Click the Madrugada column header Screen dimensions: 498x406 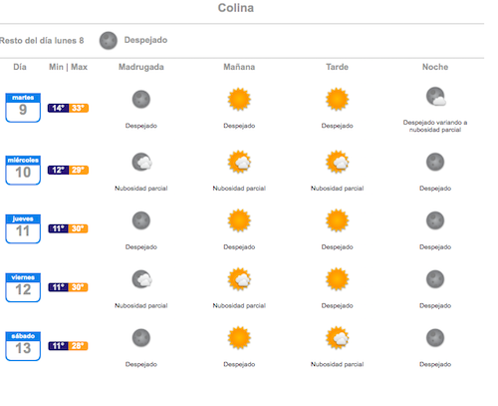coord(141,67)
